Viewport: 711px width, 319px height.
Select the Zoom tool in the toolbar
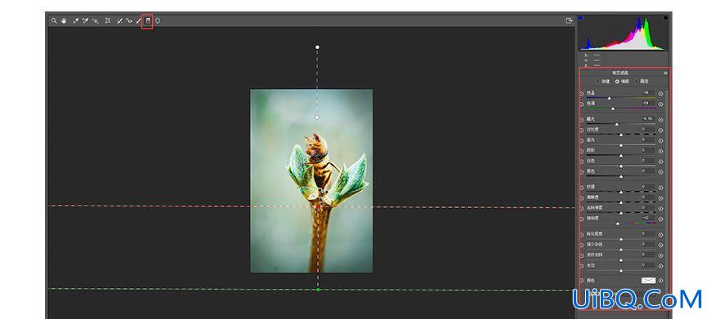click(x=54, y=21)
